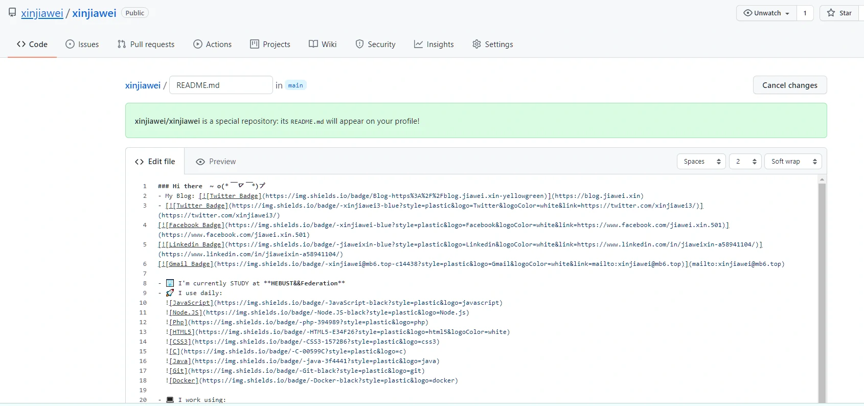This screenshot has height=406, width=864.
Task: Open the indent size 2 dropdown
Action: (x=745, y=162)
